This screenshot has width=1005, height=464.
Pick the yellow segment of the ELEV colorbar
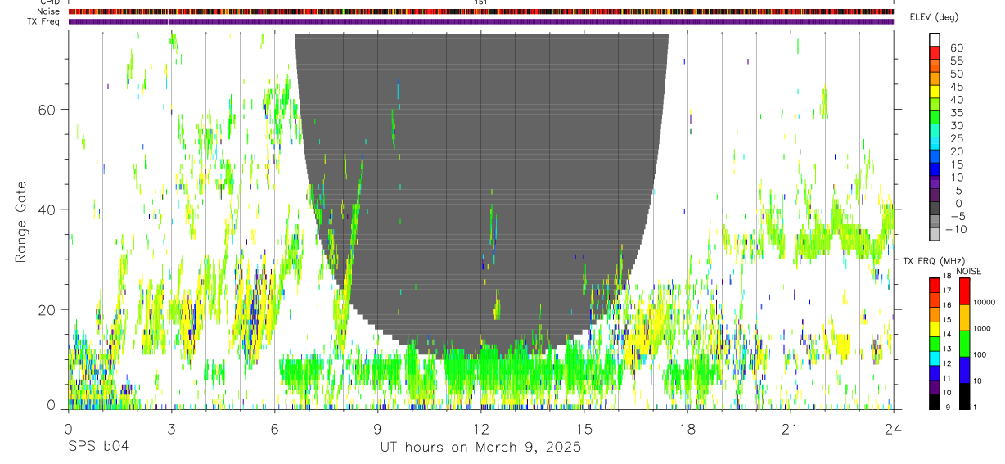(x=935, y=91)
